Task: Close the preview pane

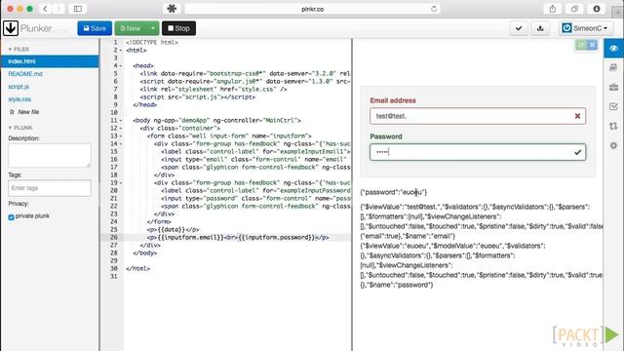Action: click(x=592, y=45)
